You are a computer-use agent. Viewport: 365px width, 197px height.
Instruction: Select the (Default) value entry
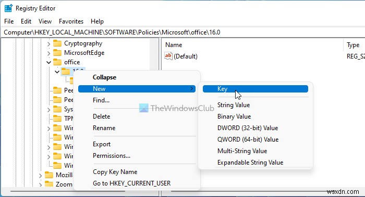point(186,56)
